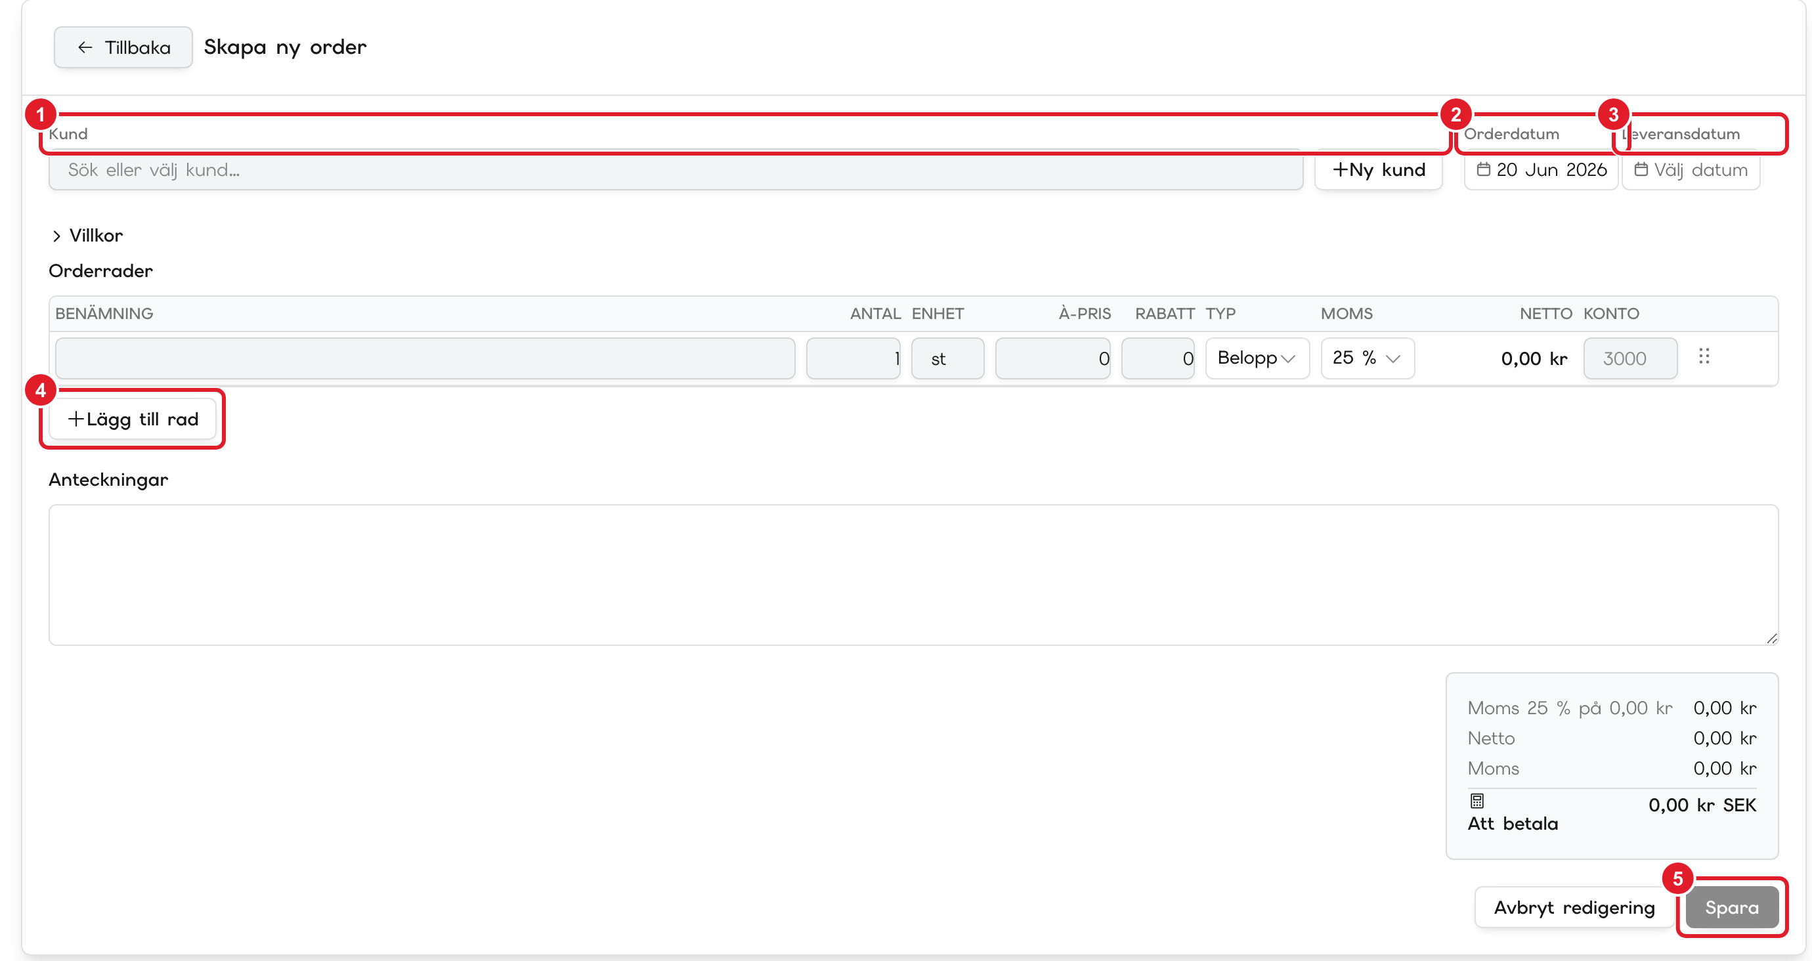Open the customer search combo box
The height and width of the screenshot is (961, 1812).
point(676,169)
